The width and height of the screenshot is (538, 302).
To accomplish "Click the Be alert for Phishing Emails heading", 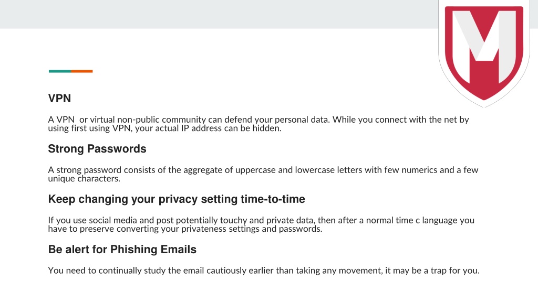I will (x=122, y=249).
